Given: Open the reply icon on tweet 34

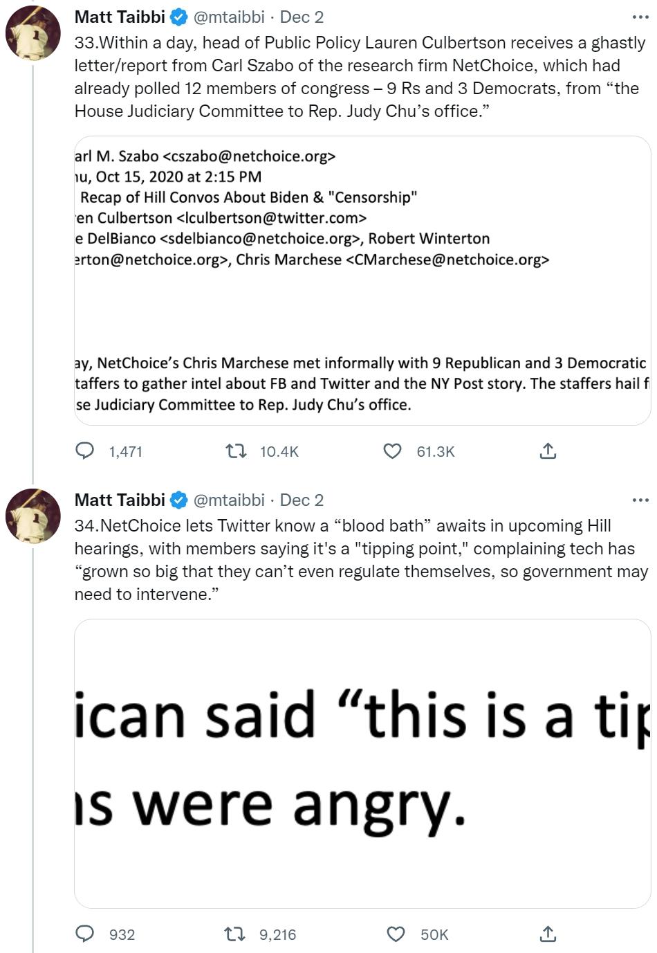Looking at the screenshot, I should click(85, 934).
